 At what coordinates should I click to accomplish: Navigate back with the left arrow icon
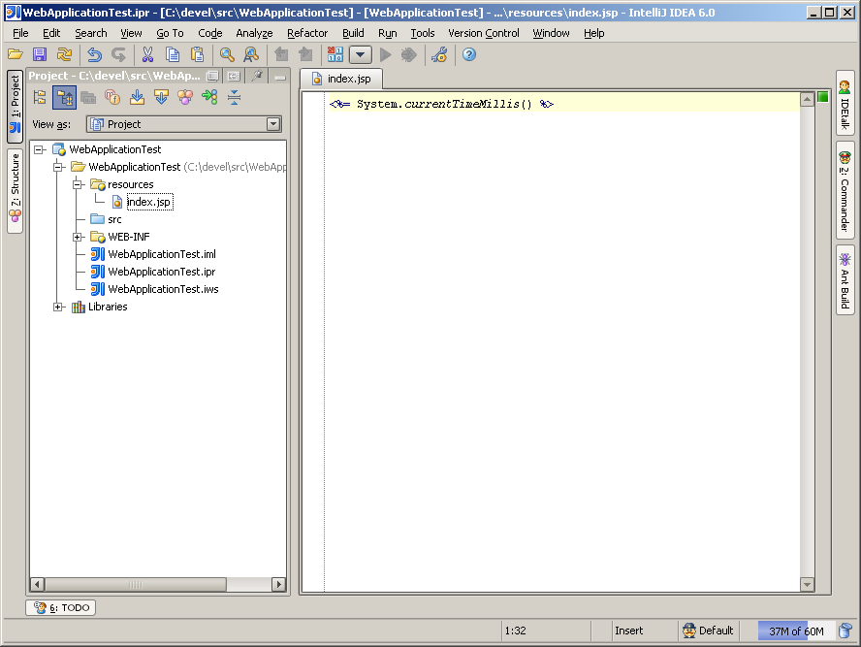click(281, 54)
